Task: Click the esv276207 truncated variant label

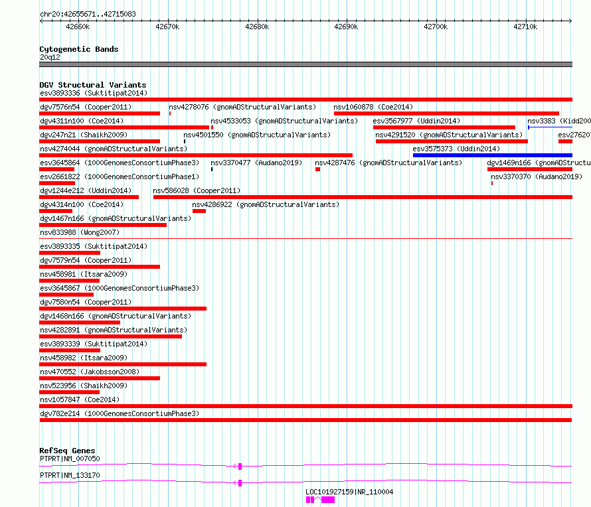Action: [x=574, y=135]
